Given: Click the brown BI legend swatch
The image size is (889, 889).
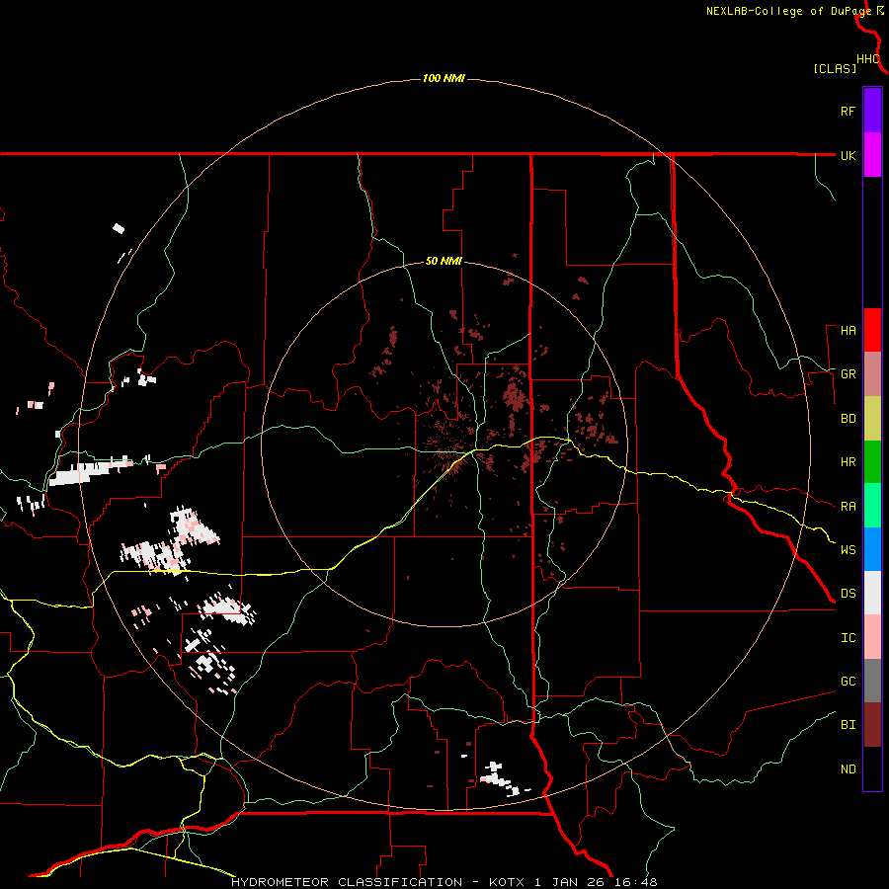Looking at the screenshot, I should [872, 725].
